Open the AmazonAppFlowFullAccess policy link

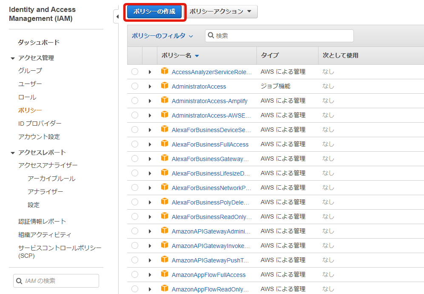(x=208, y=275)
